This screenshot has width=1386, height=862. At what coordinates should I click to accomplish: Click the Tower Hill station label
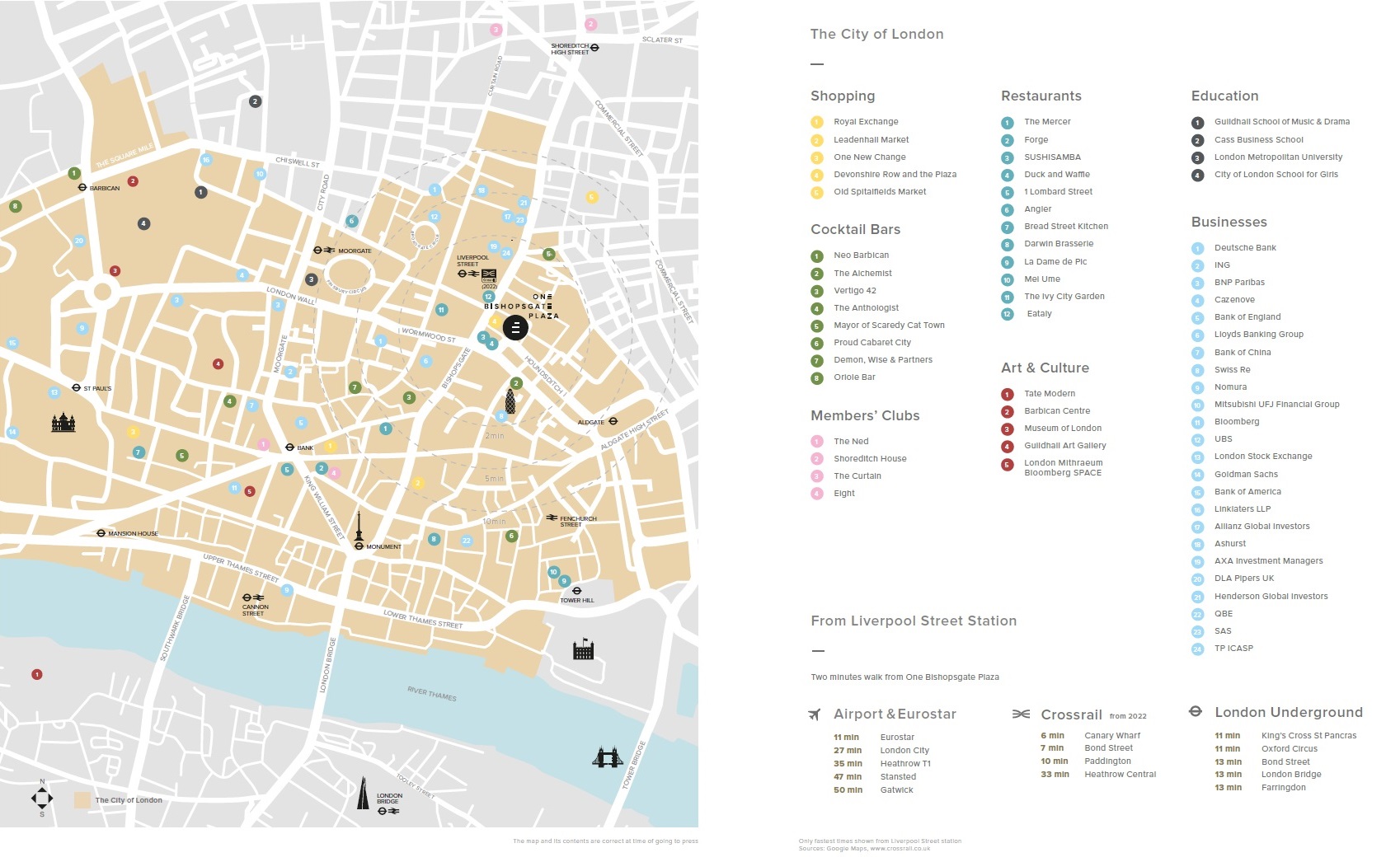577,600
